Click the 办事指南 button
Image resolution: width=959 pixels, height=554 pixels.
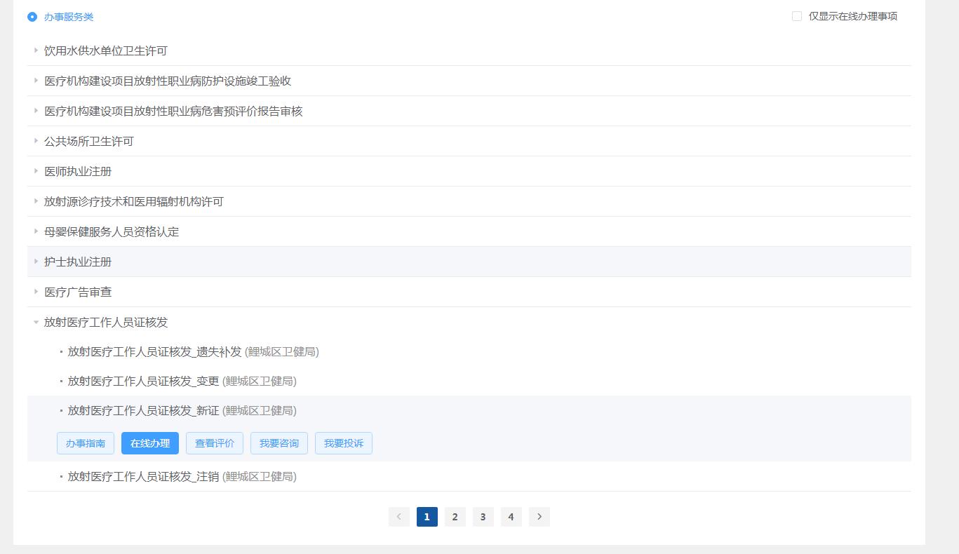pos(86,443)
